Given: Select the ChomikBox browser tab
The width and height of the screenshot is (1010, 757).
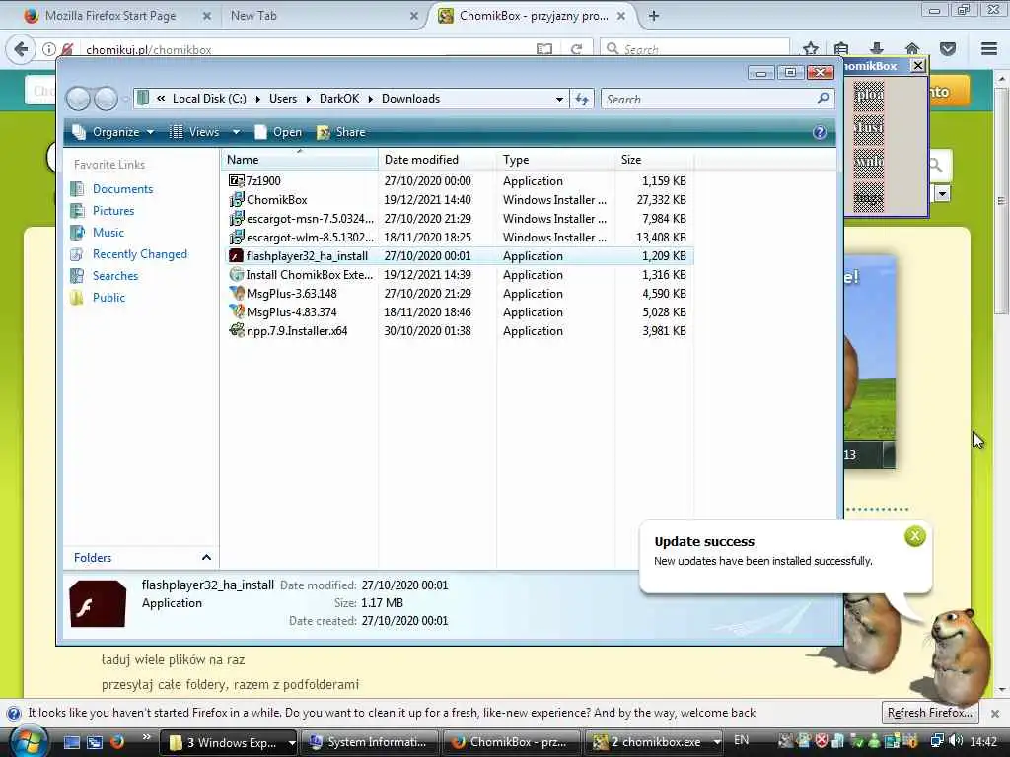Looking at the screenshot, I should (x=532, y=16).
